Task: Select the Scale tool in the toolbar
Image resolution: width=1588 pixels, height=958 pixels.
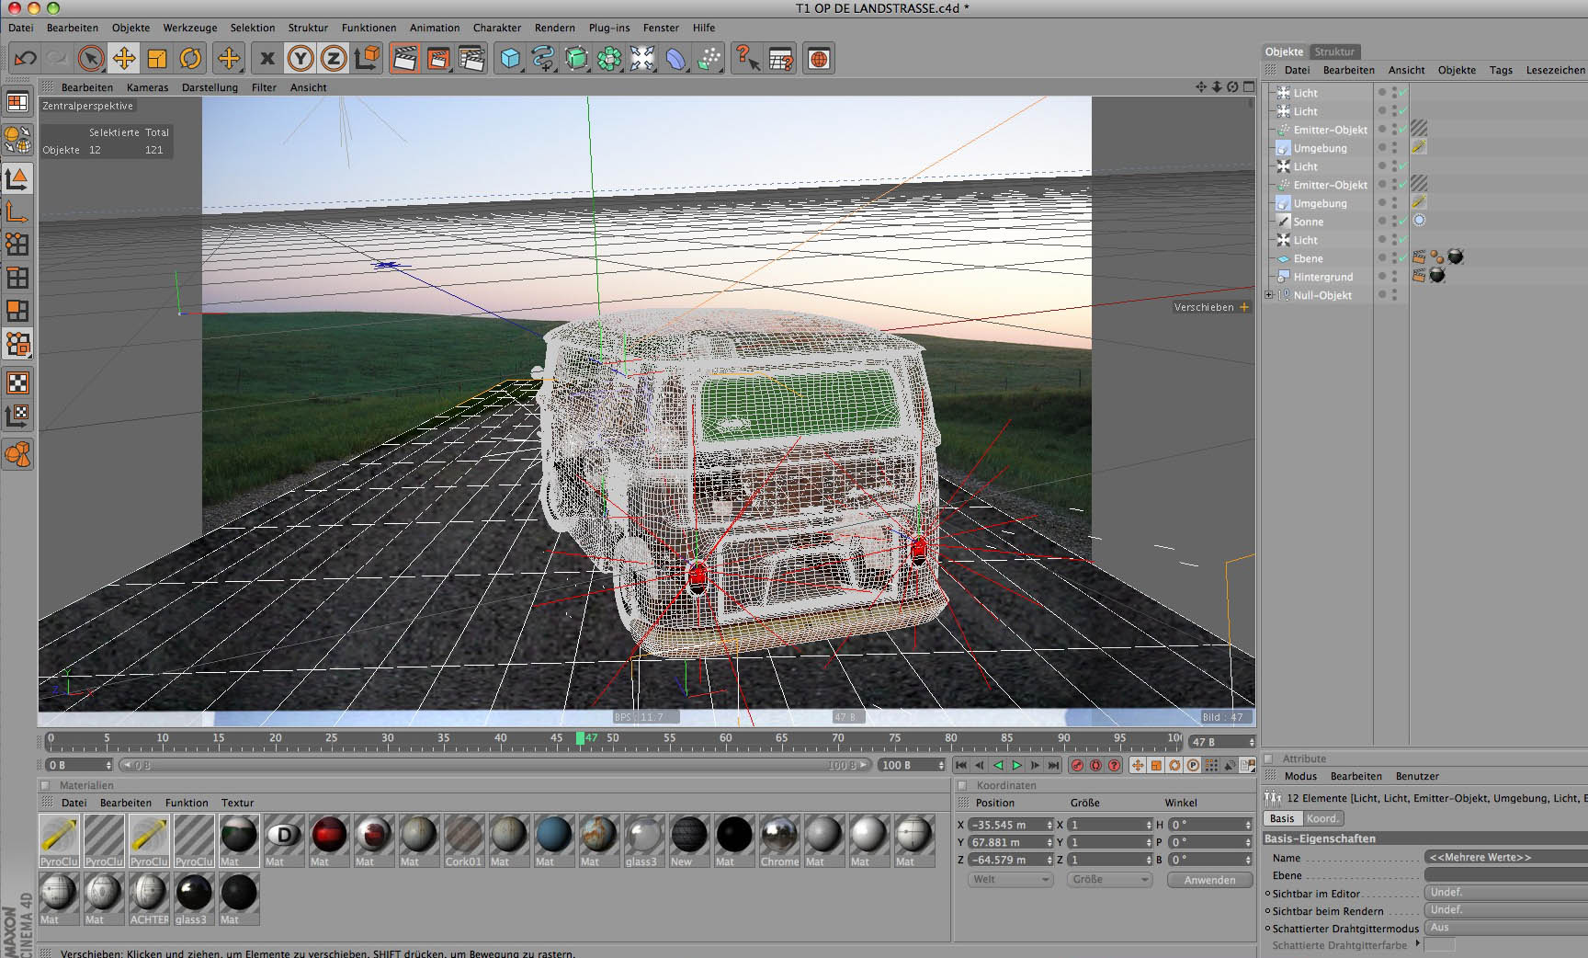Action: pos(157,59)
